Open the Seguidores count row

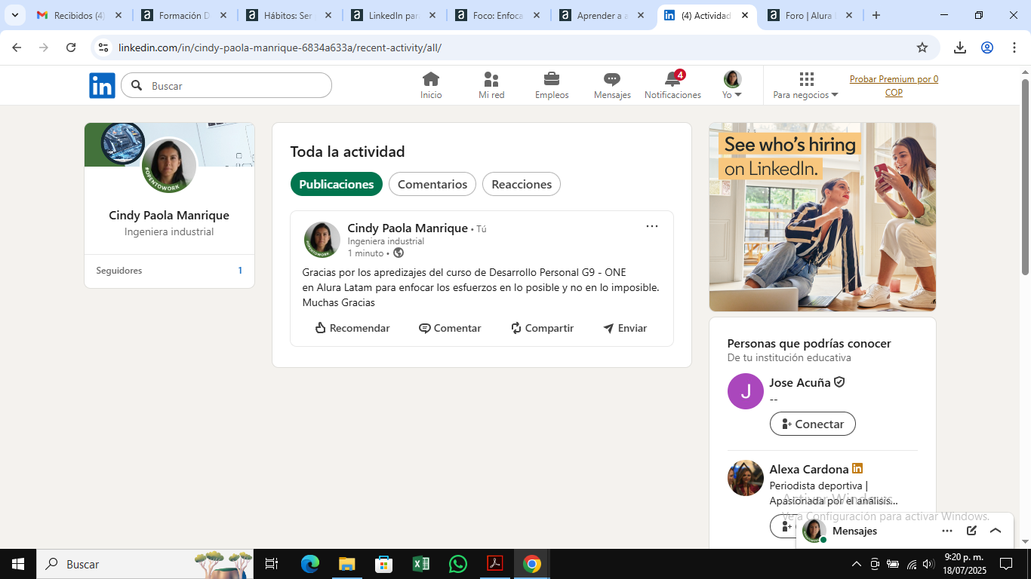click(169, 271)
